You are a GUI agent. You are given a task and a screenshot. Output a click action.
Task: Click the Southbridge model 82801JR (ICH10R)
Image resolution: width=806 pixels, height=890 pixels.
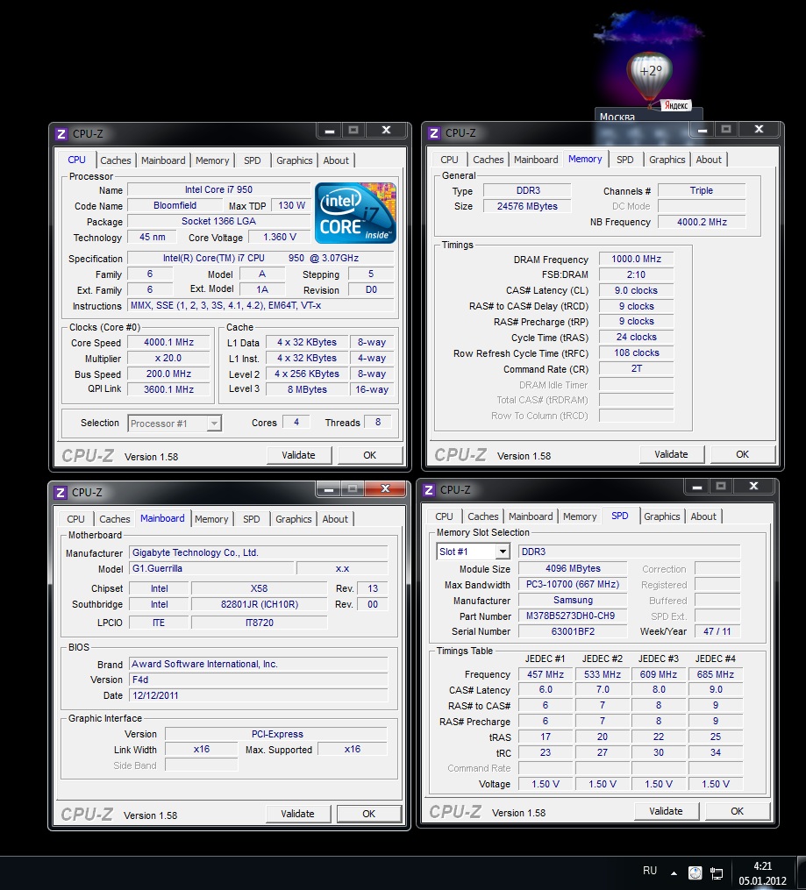tap(260, 604)
